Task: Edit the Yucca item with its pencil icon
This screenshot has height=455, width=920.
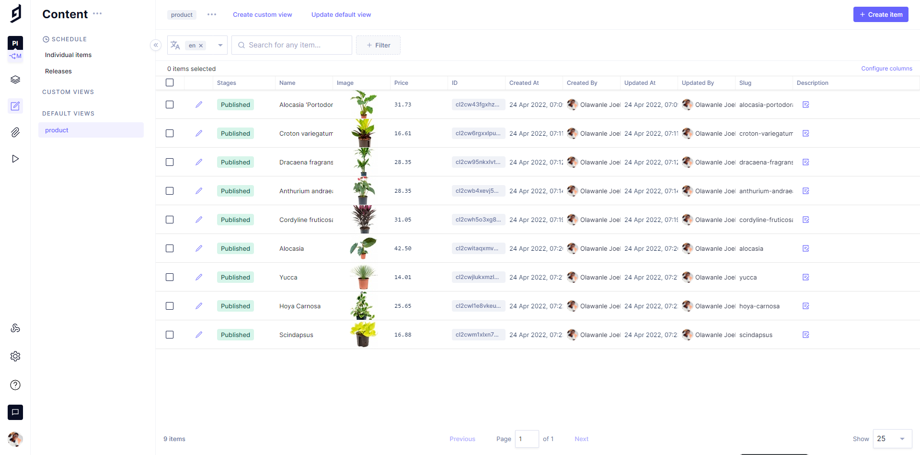Action: pos(199,277)
